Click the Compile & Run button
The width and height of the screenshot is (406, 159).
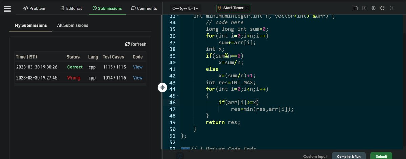pyautogui.click(x=348, y=156)
